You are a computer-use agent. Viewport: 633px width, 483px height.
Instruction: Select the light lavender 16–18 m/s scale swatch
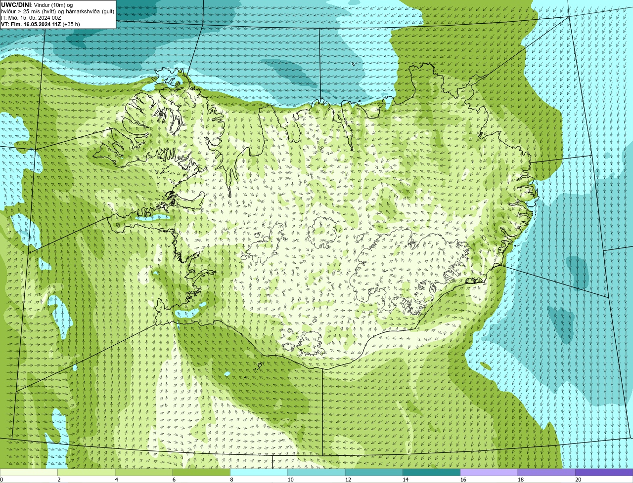click(489, 472)
